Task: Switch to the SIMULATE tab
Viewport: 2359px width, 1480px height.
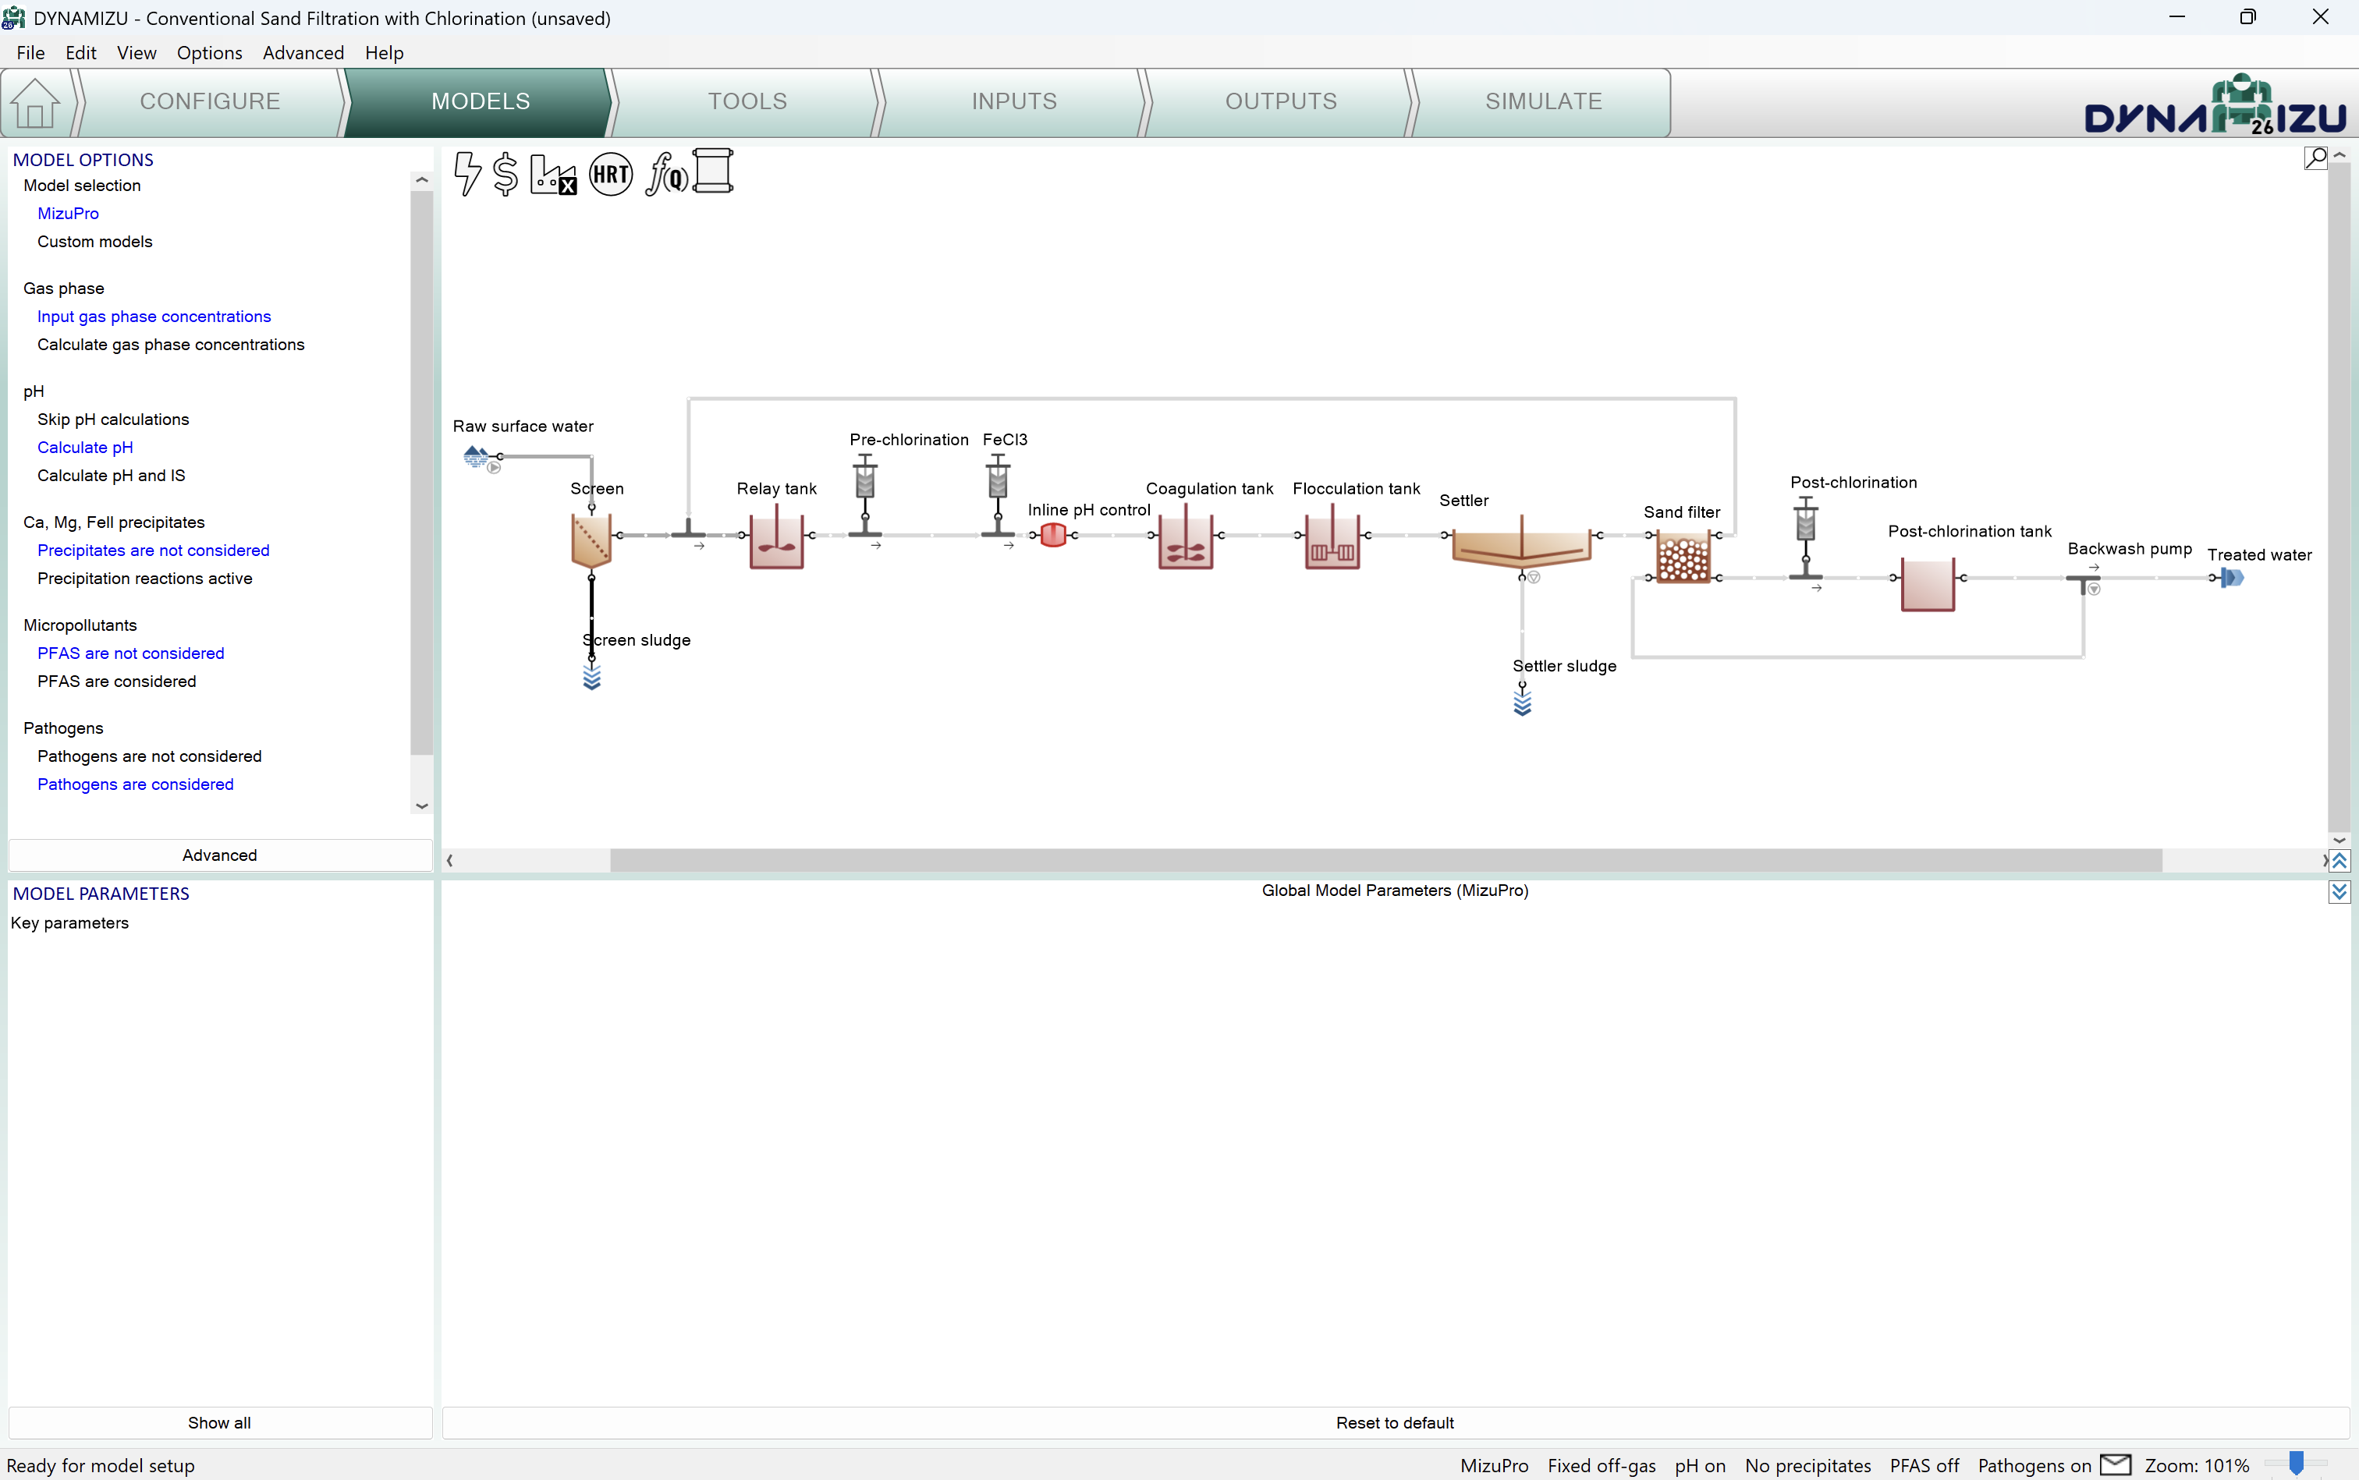Action: (x=1542, y=102)
